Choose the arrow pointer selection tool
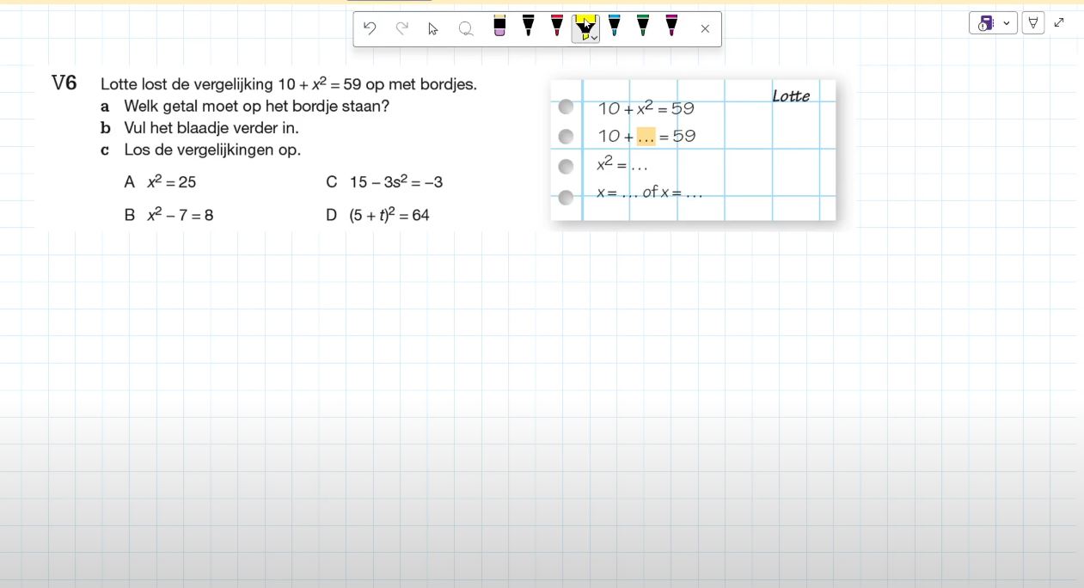 click(x=433, y=29)
